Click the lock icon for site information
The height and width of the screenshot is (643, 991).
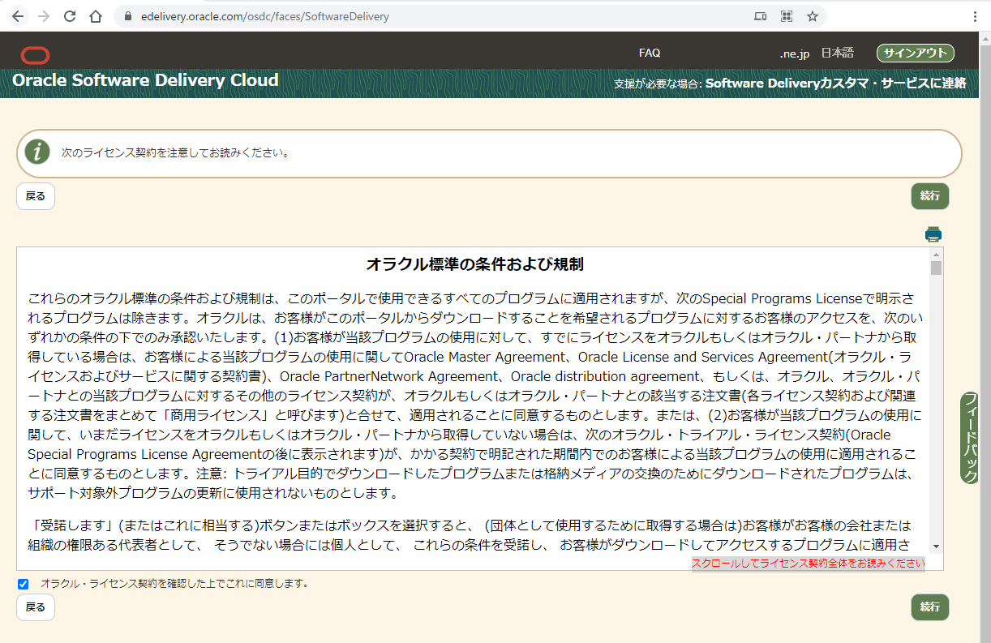[x=126, y=16]
